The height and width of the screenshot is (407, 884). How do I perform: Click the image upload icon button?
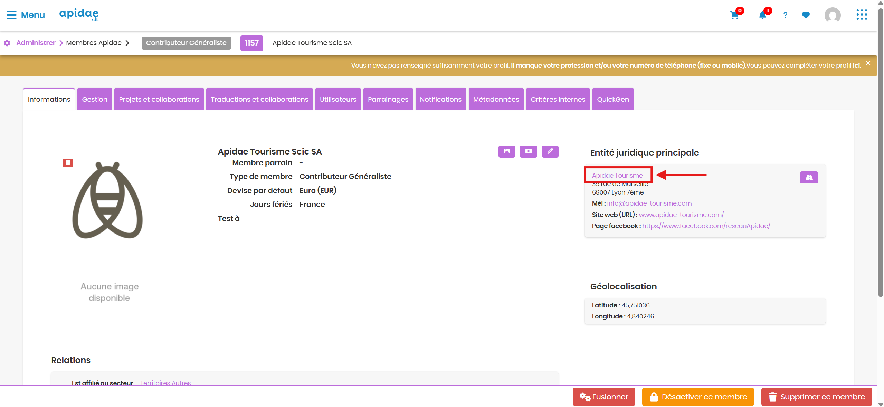506,151
